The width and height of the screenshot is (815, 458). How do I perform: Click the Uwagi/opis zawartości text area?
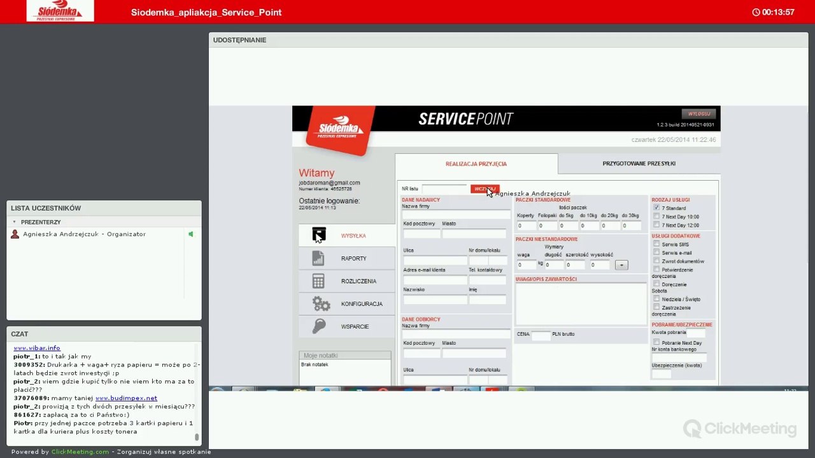(x=581, y=304)
